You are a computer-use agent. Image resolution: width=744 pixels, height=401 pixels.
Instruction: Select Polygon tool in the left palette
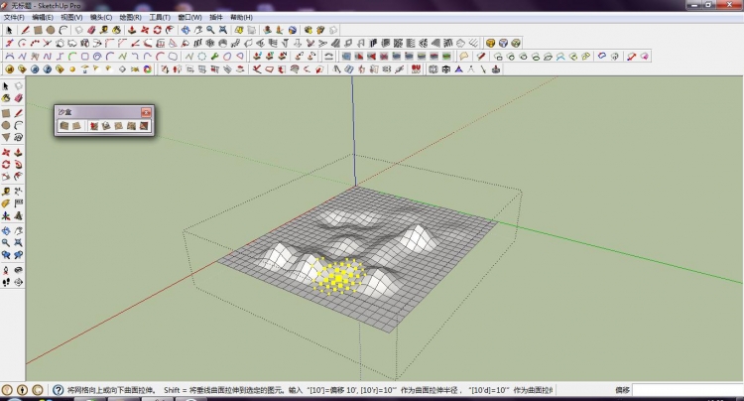tap(6, 137)
